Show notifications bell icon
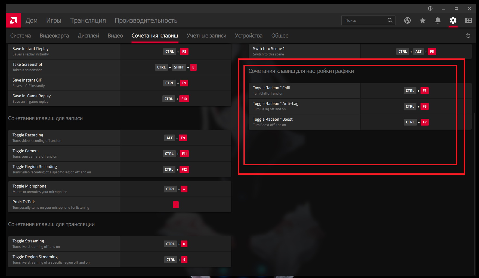 tap(438, 20)
